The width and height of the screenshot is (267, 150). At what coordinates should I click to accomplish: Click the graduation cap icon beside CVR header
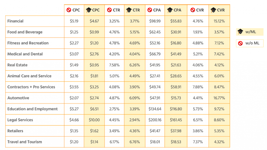pos(214,10)
